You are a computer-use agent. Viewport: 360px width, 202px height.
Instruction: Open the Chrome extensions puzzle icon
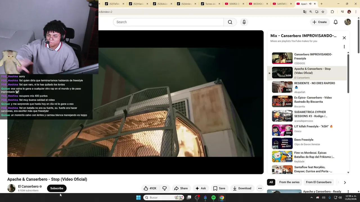pos(332,12)
